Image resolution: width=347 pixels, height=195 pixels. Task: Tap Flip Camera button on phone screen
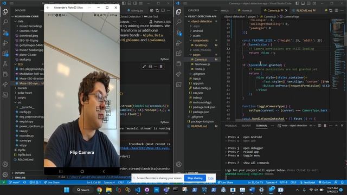click(x=82, y=153)
